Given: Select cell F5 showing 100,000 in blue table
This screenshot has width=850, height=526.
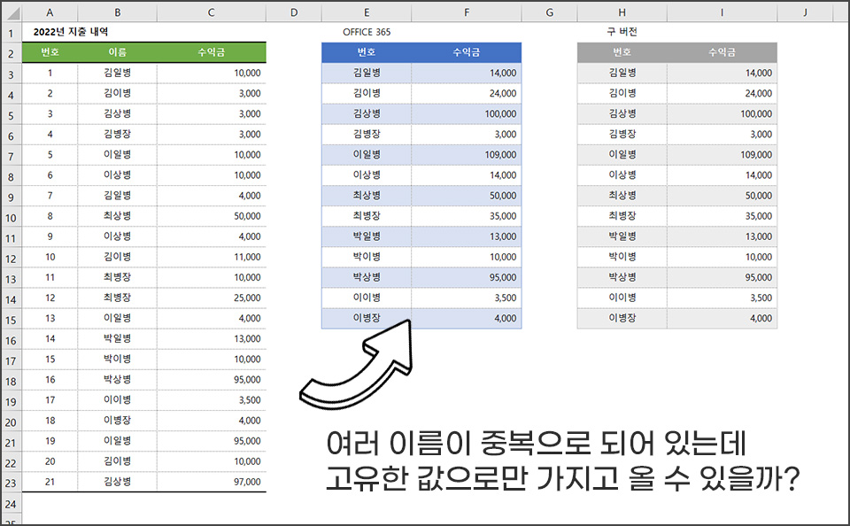Looking at the screenshot, I should click(467, 114).
